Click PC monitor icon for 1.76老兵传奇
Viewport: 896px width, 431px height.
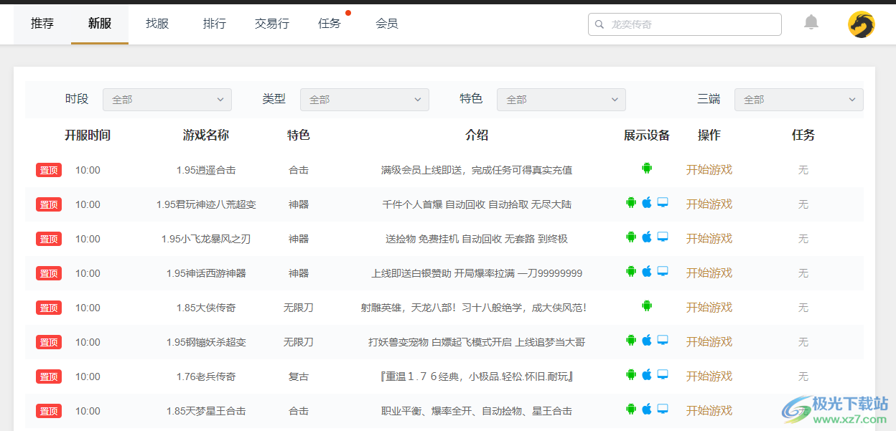click(x=663, y=375)
